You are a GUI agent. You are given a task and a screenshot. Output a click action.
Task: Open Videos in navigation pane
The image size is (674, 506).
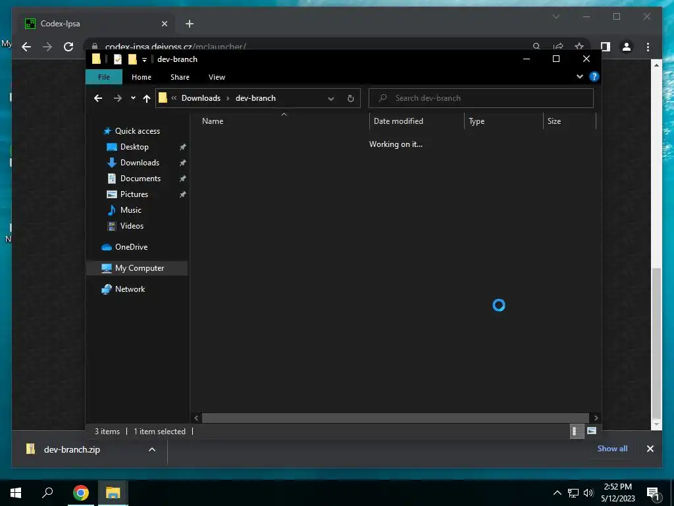(132, 225)
